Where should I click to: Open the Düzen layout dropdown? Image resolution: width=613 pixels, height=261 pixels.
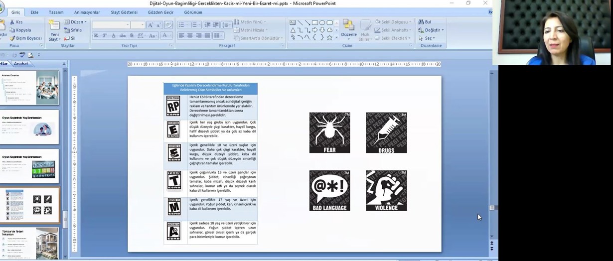(x=75, y=22)
